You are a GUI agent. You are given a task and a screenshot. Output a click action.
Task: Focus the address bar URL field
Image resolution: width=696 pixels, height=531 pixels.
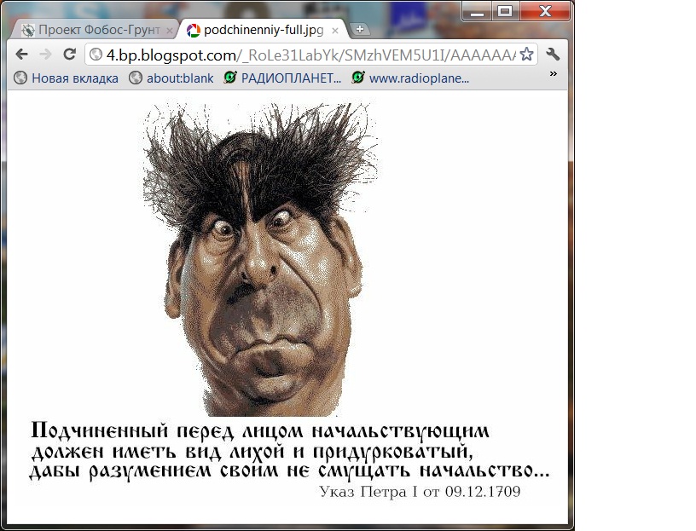(x=310, y=55)
